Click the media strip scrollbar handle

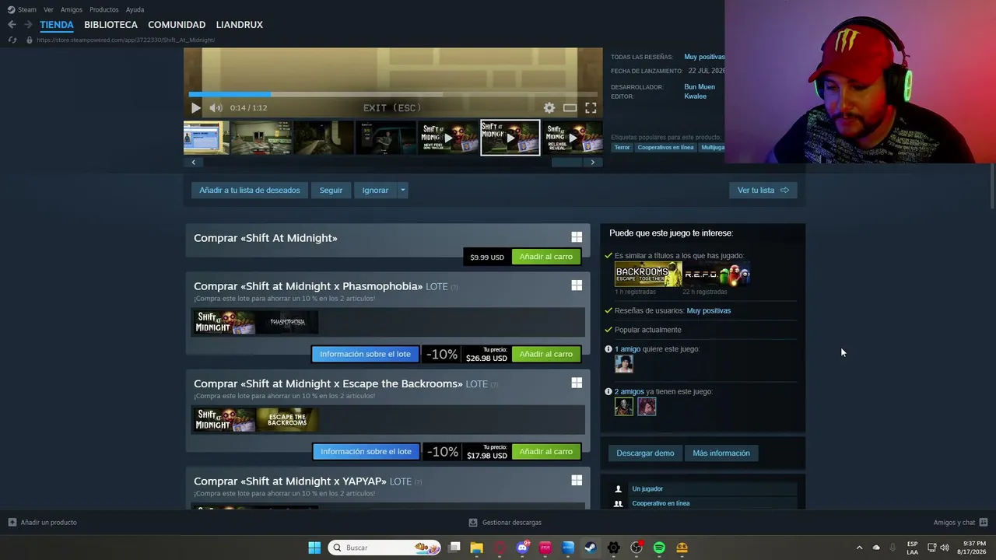[567, 162]
